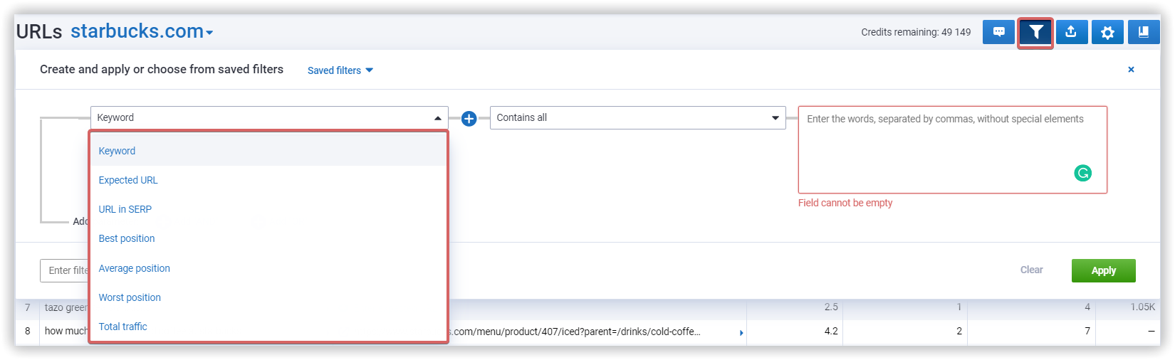Viewport: 1175px width, 360px height.
Task: Click 'Credits remaining: 49 149' text
Action: click(916, 32)
